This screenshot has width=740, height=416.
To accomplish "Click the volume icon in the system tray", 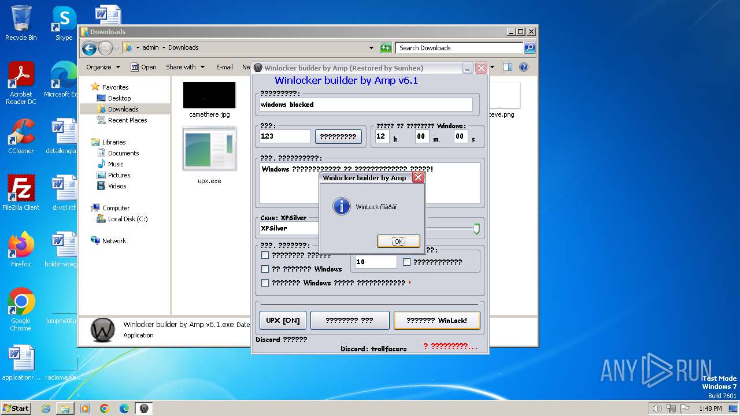I will coord(657,408).
